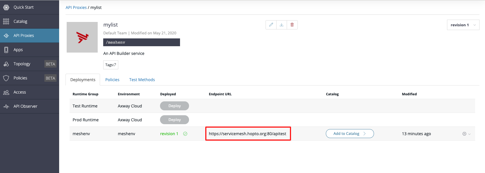Click the /meshenv base path box

click(141, 42)
